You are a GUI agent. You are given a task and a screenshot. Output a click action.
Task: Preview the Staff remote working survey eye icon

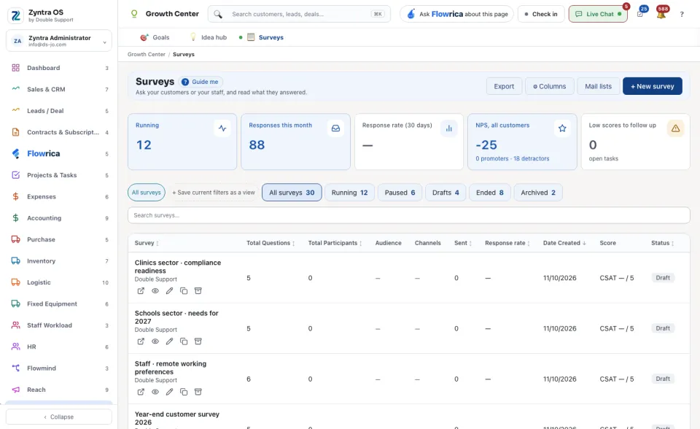pos(155,392)
